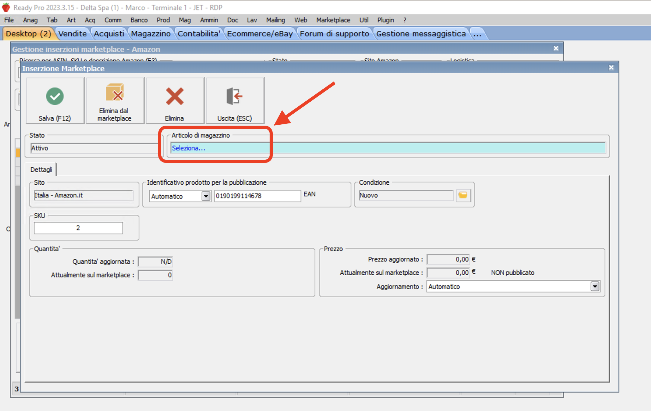Open the Plugin menu

coord(385,20)
